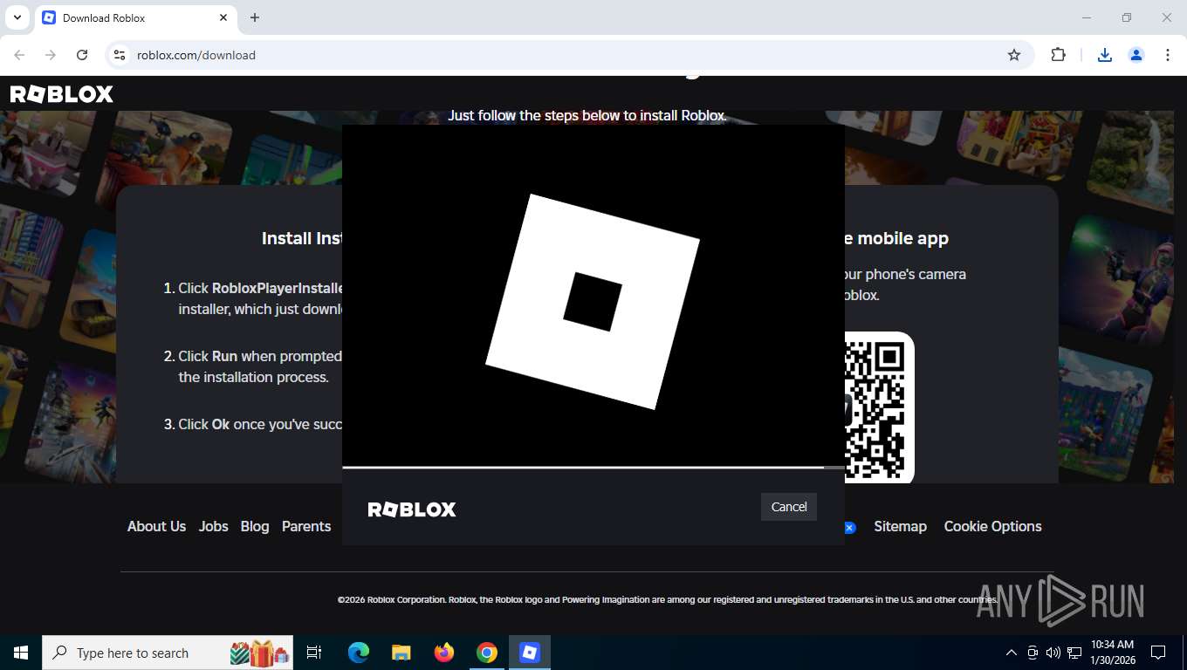Open network status tray icon

pos(1074,653)
